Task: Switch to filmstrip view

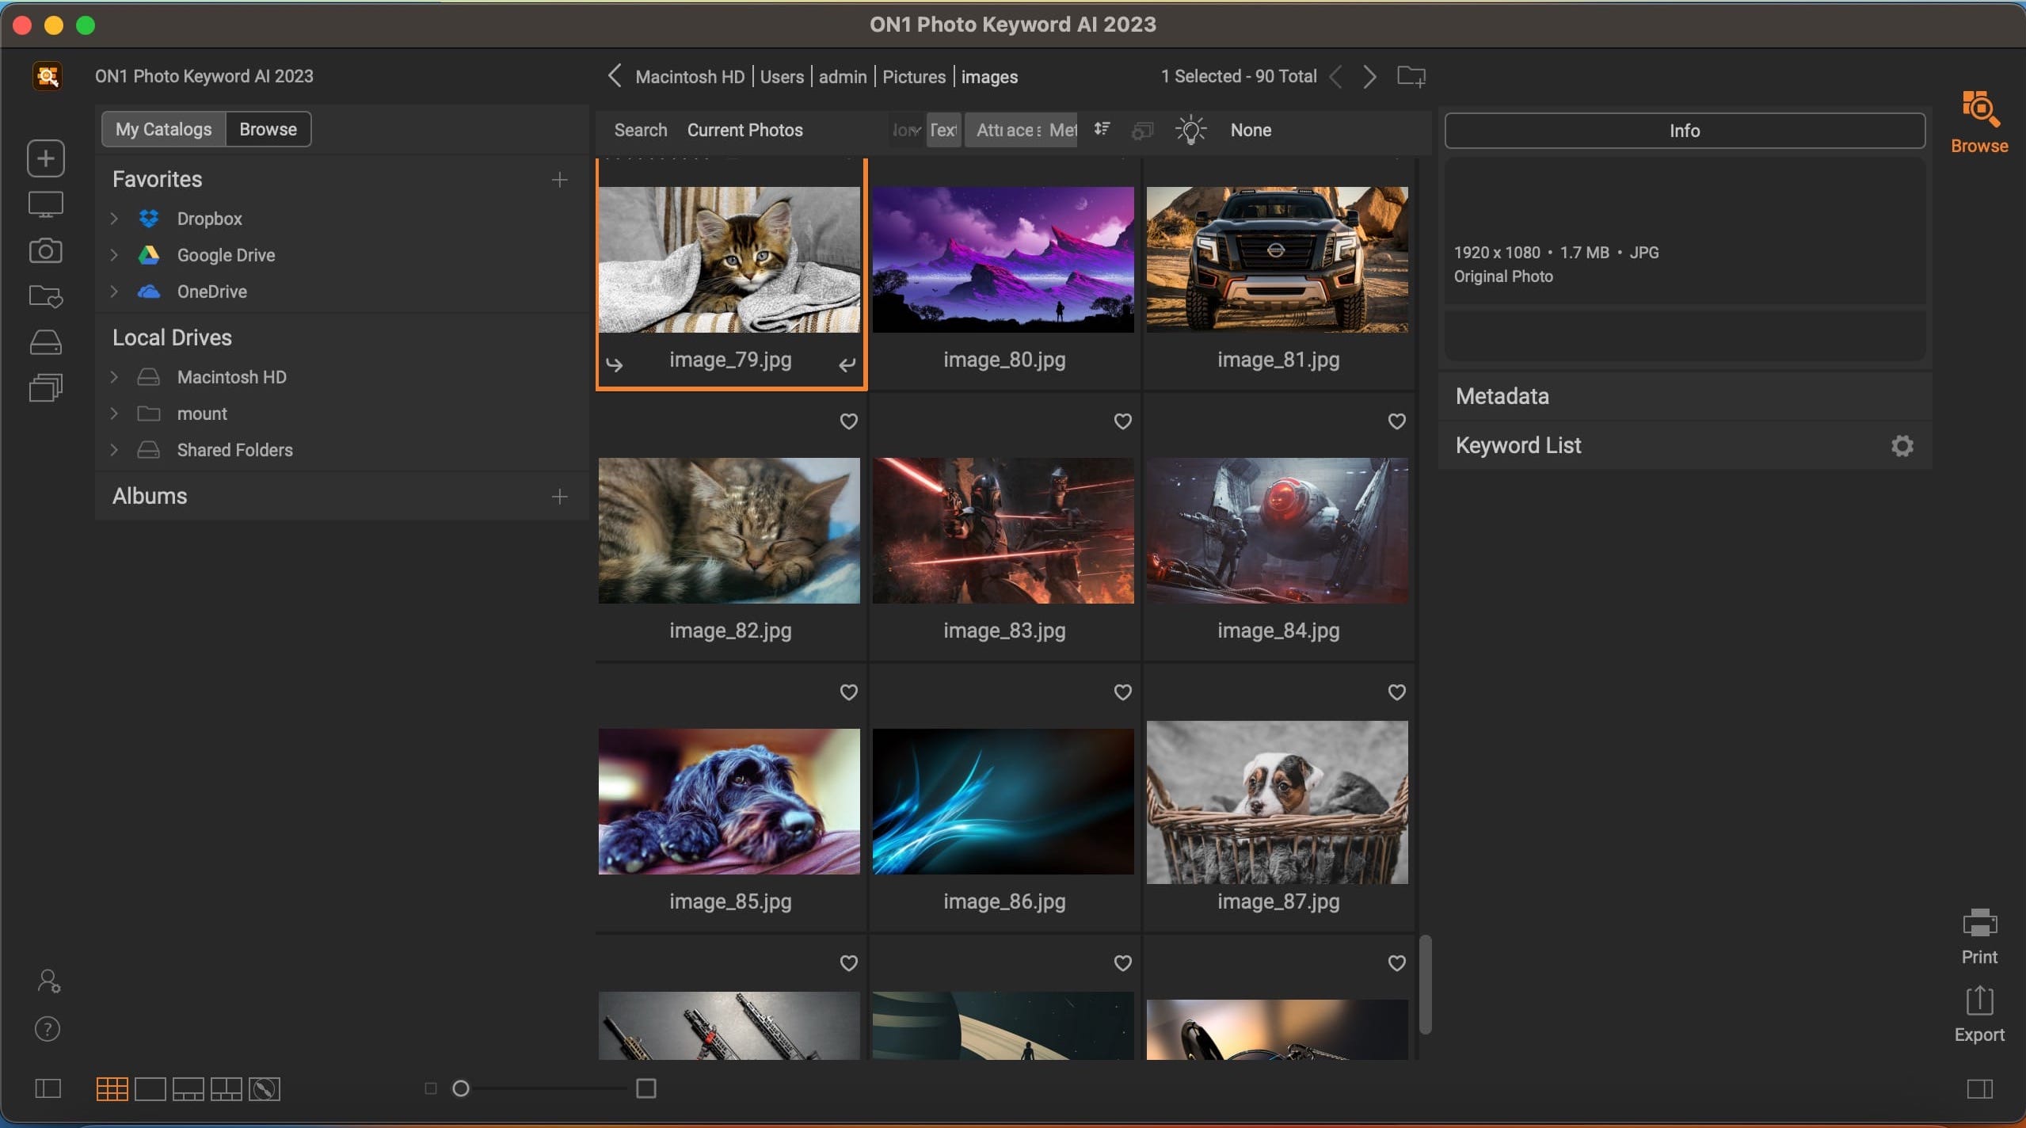Action: coord(189,1089)
